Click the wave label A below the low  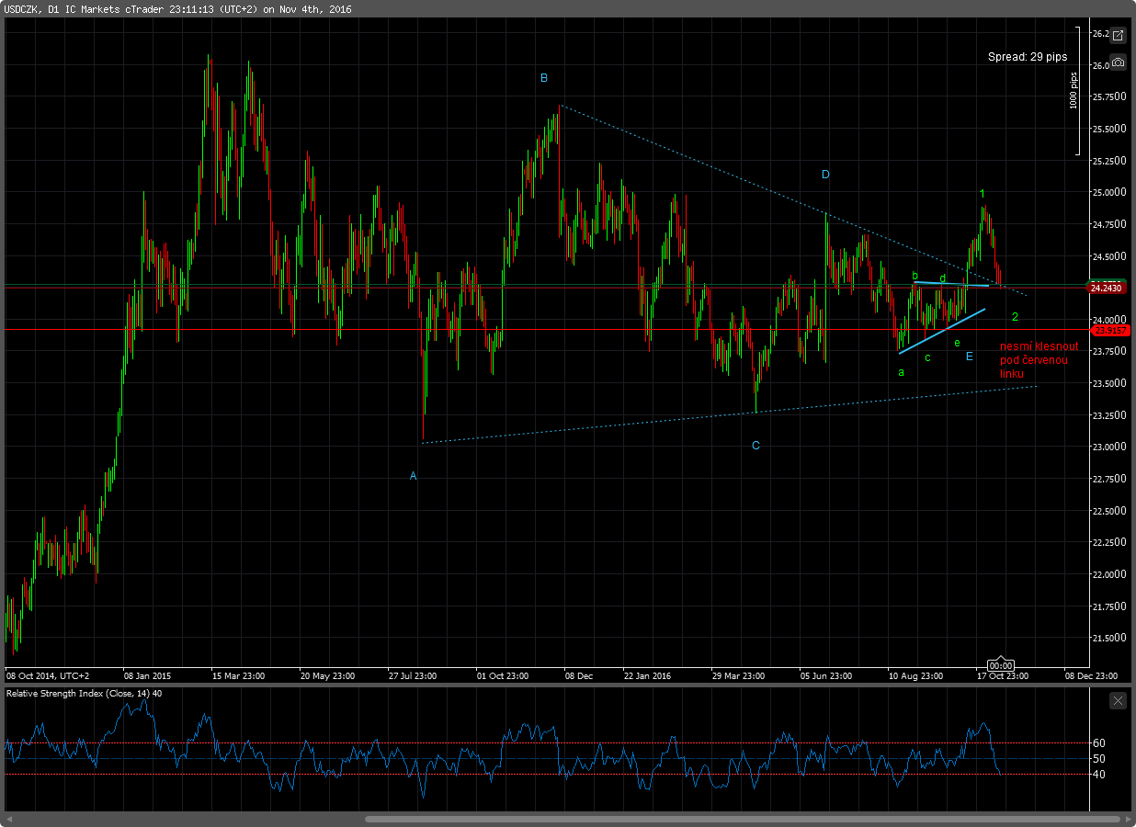pyautogui.click(x=413, y=476)
